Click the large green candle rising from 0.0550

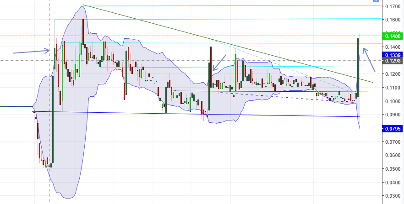click(x=53, y=119)
